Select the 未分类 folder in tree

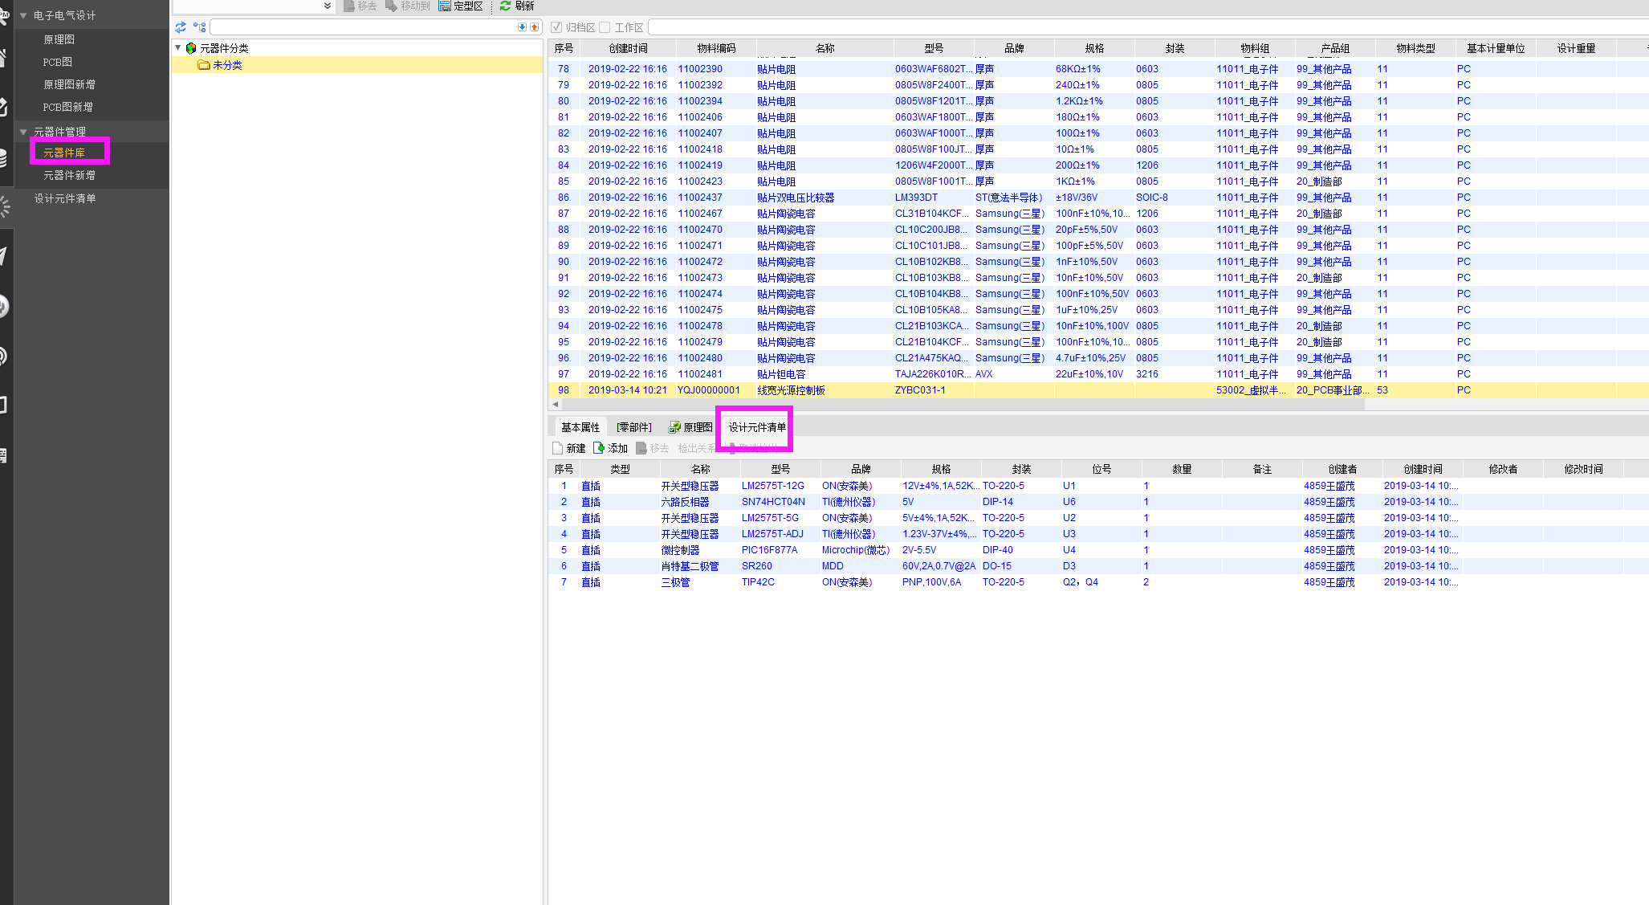(227, 65)
